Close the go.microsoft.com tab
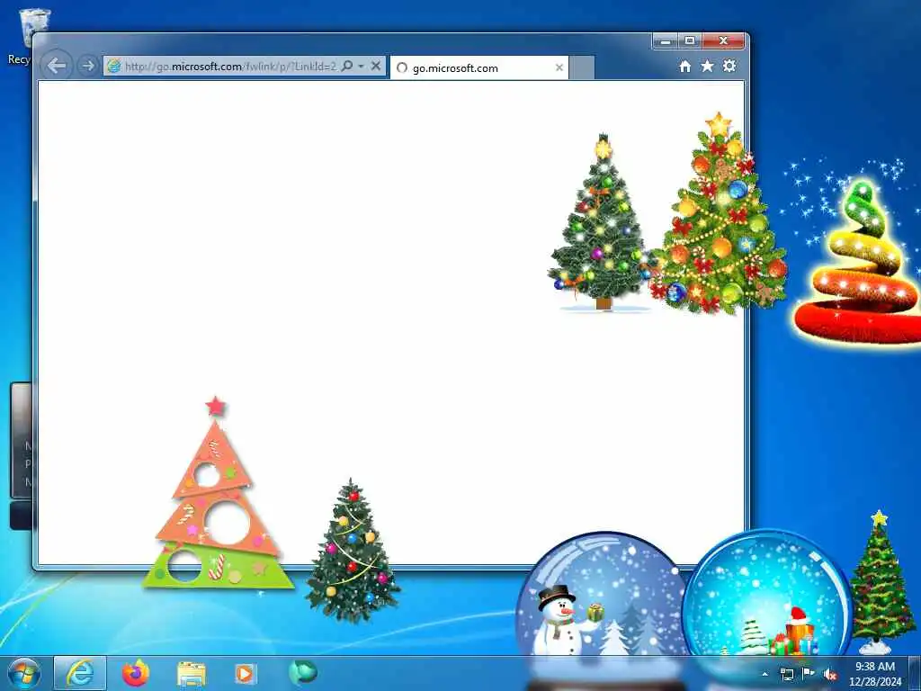This screenshot has width=921, height=691. [559, 67]
